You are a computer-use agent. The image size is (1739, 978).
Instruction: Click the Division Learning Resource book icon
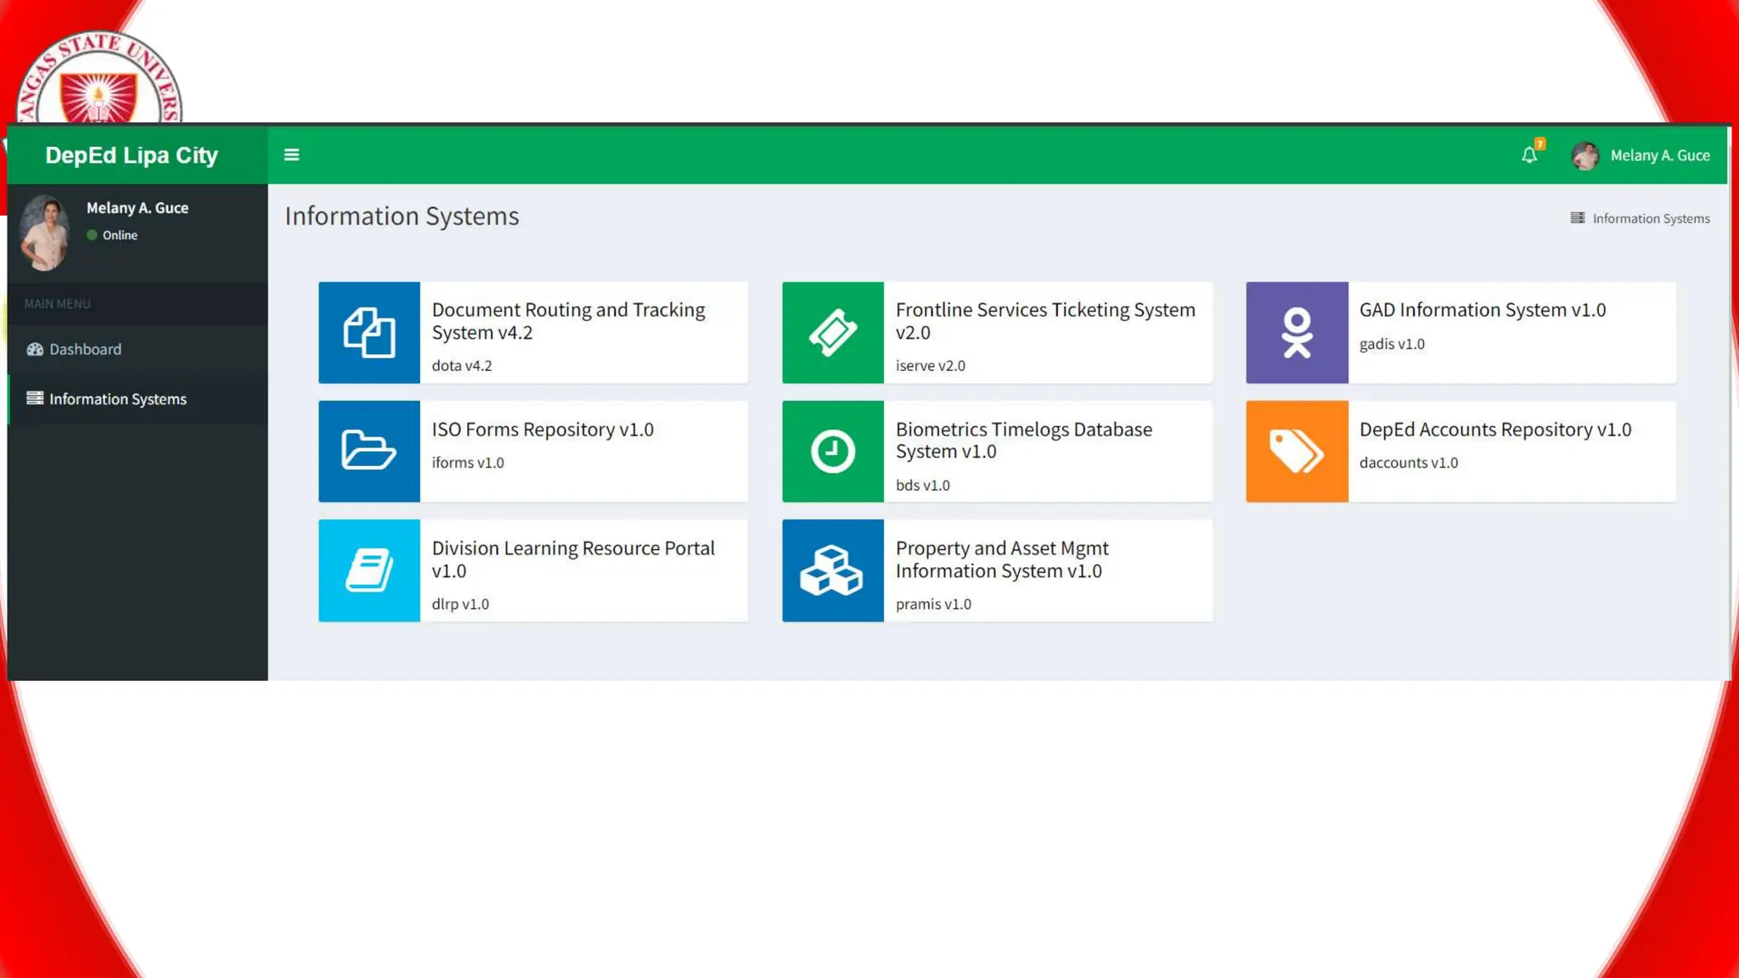click(x=369, y=570)
